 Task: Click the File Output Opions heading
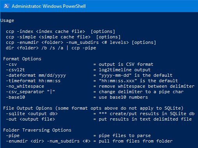[93, 108]
